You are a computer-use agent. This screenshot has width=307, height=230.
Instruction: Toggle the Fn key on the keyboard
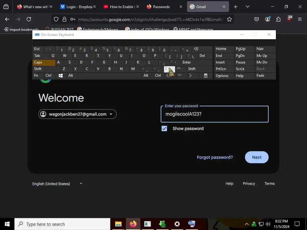(x=38, y=76)
